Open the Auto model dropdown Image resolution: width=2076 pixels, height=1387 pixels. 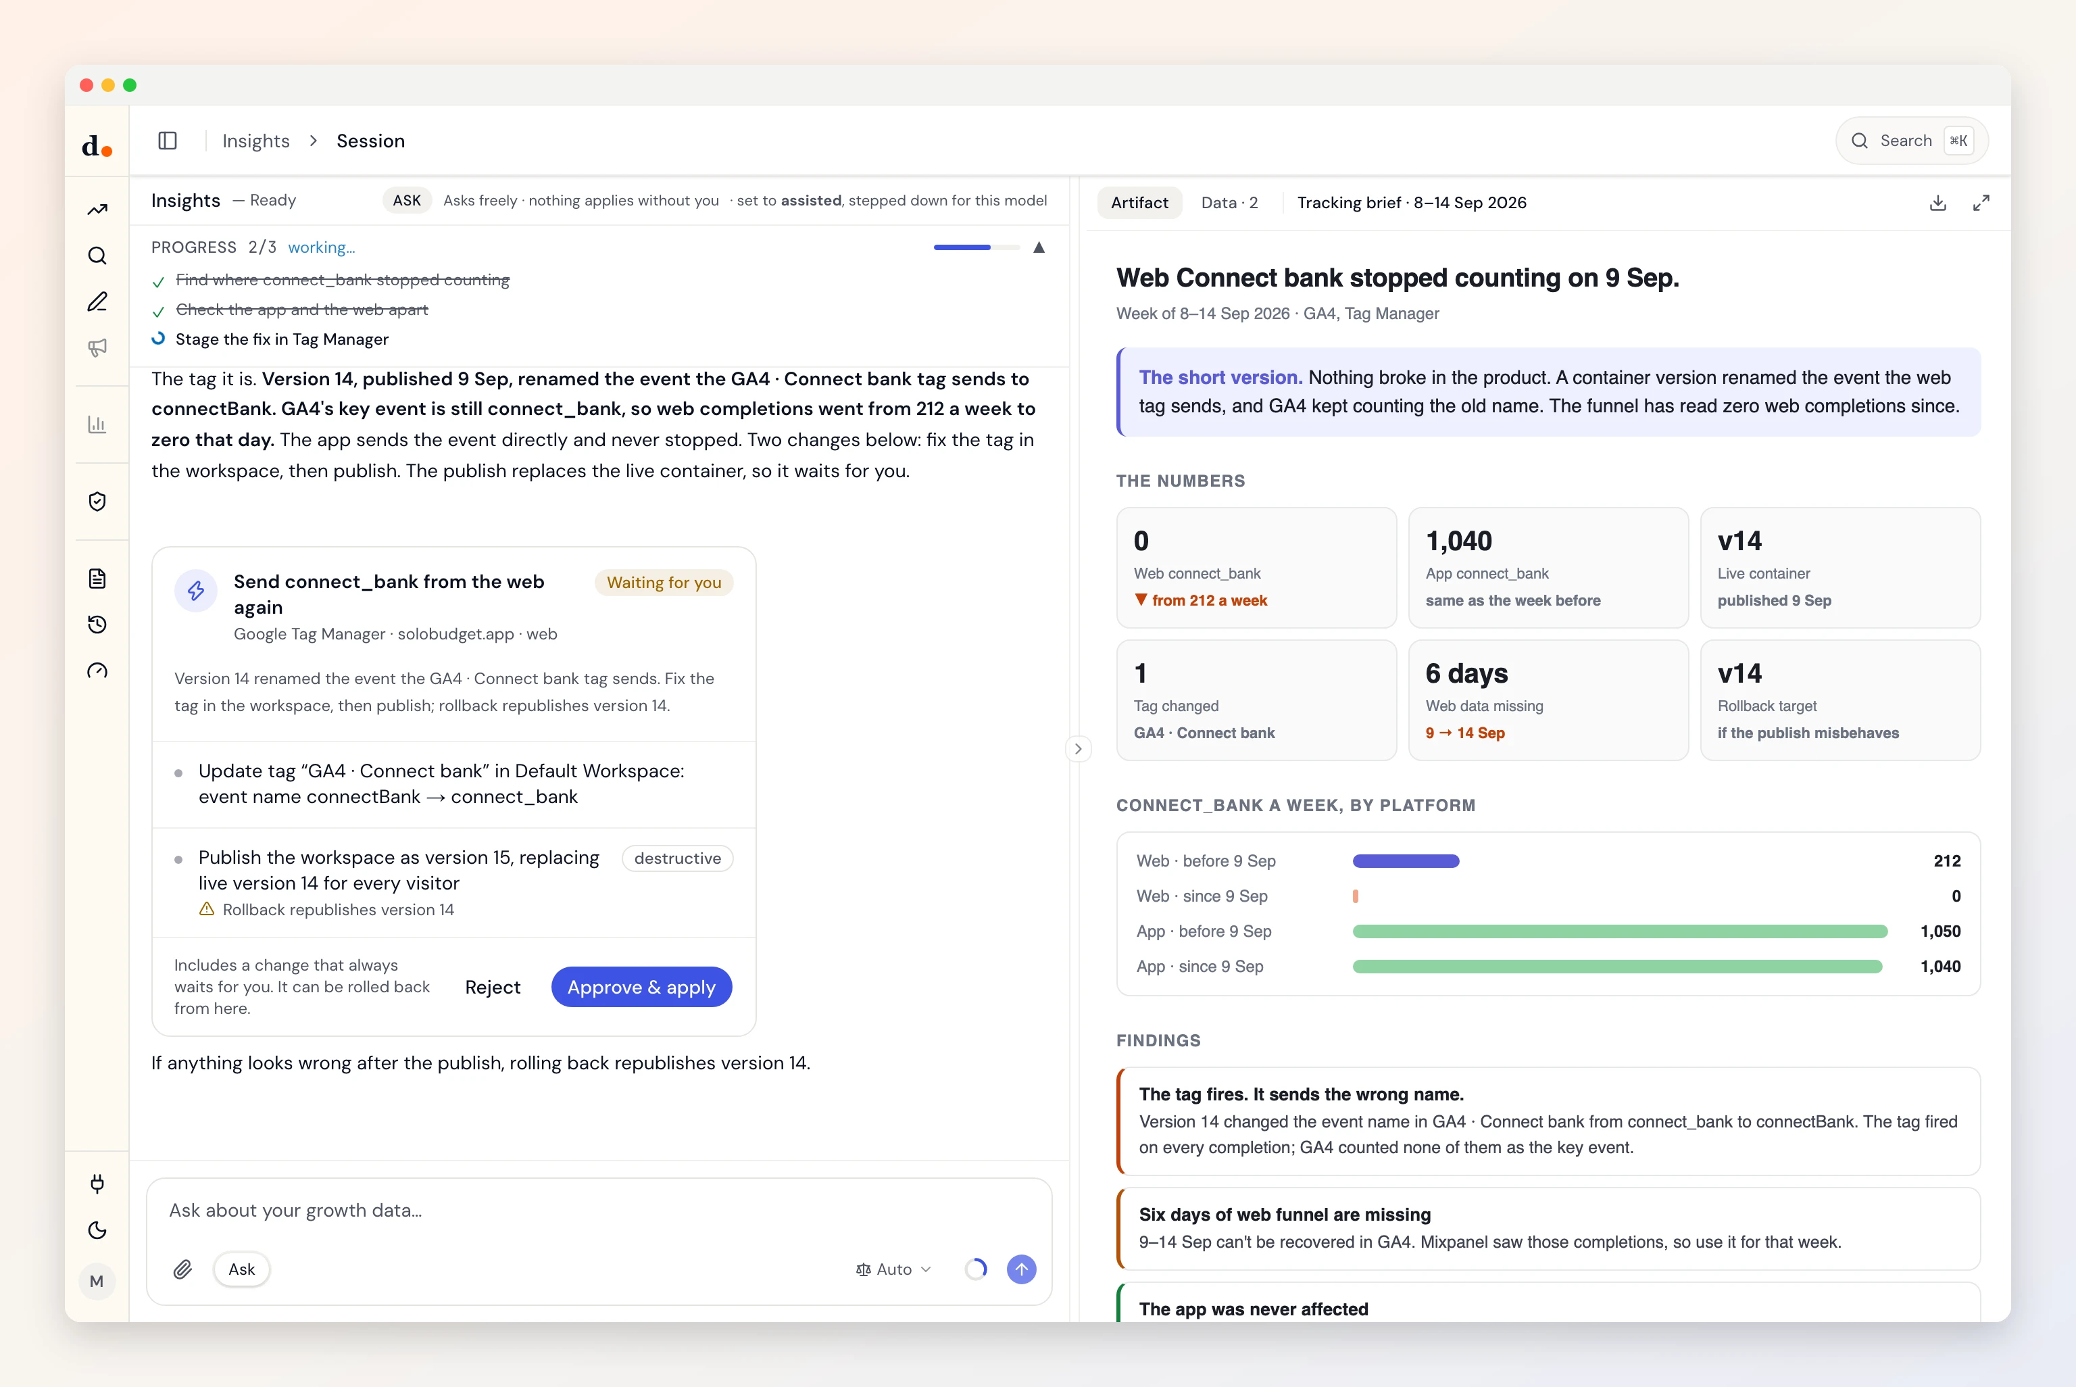click(894, 1269)
